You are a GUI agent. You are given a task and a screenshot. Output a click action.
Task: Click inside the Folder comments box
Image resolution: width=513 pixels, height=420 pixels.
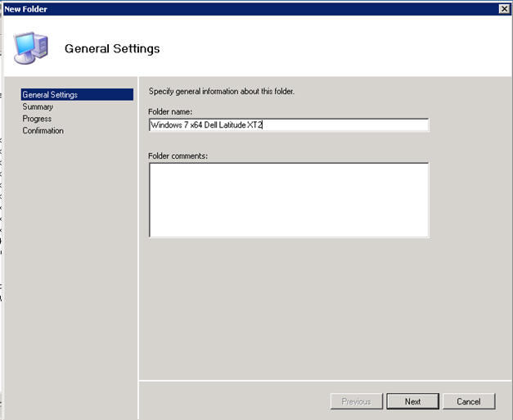click(289, 200)
